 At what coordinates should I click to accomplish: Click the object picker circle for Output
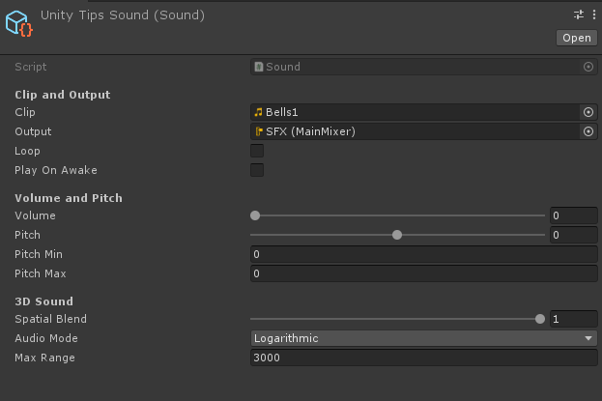click(x=588, y=131)
